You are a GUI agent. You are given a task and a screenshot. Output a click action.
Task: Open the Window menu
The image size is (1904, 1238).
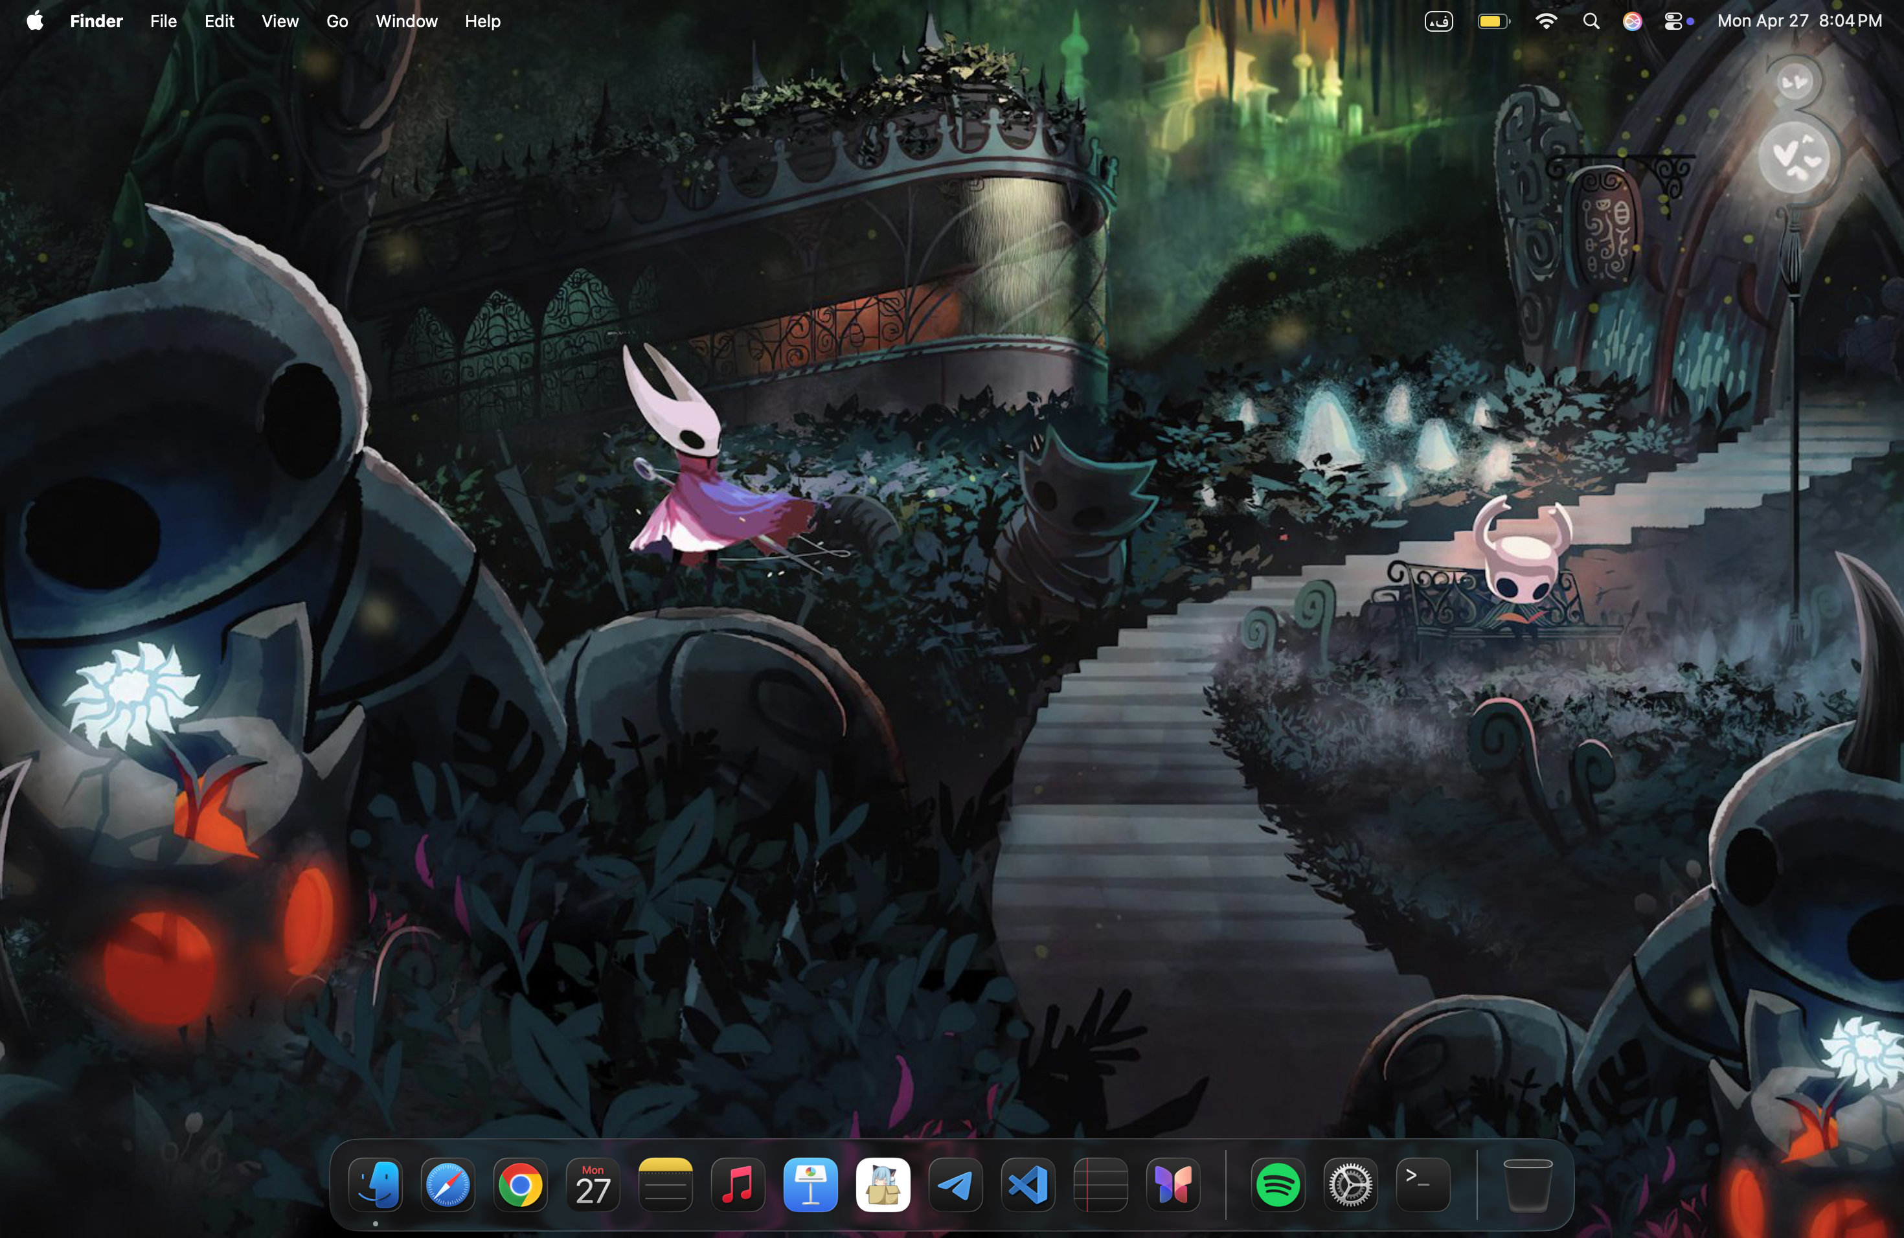(407, 21)
